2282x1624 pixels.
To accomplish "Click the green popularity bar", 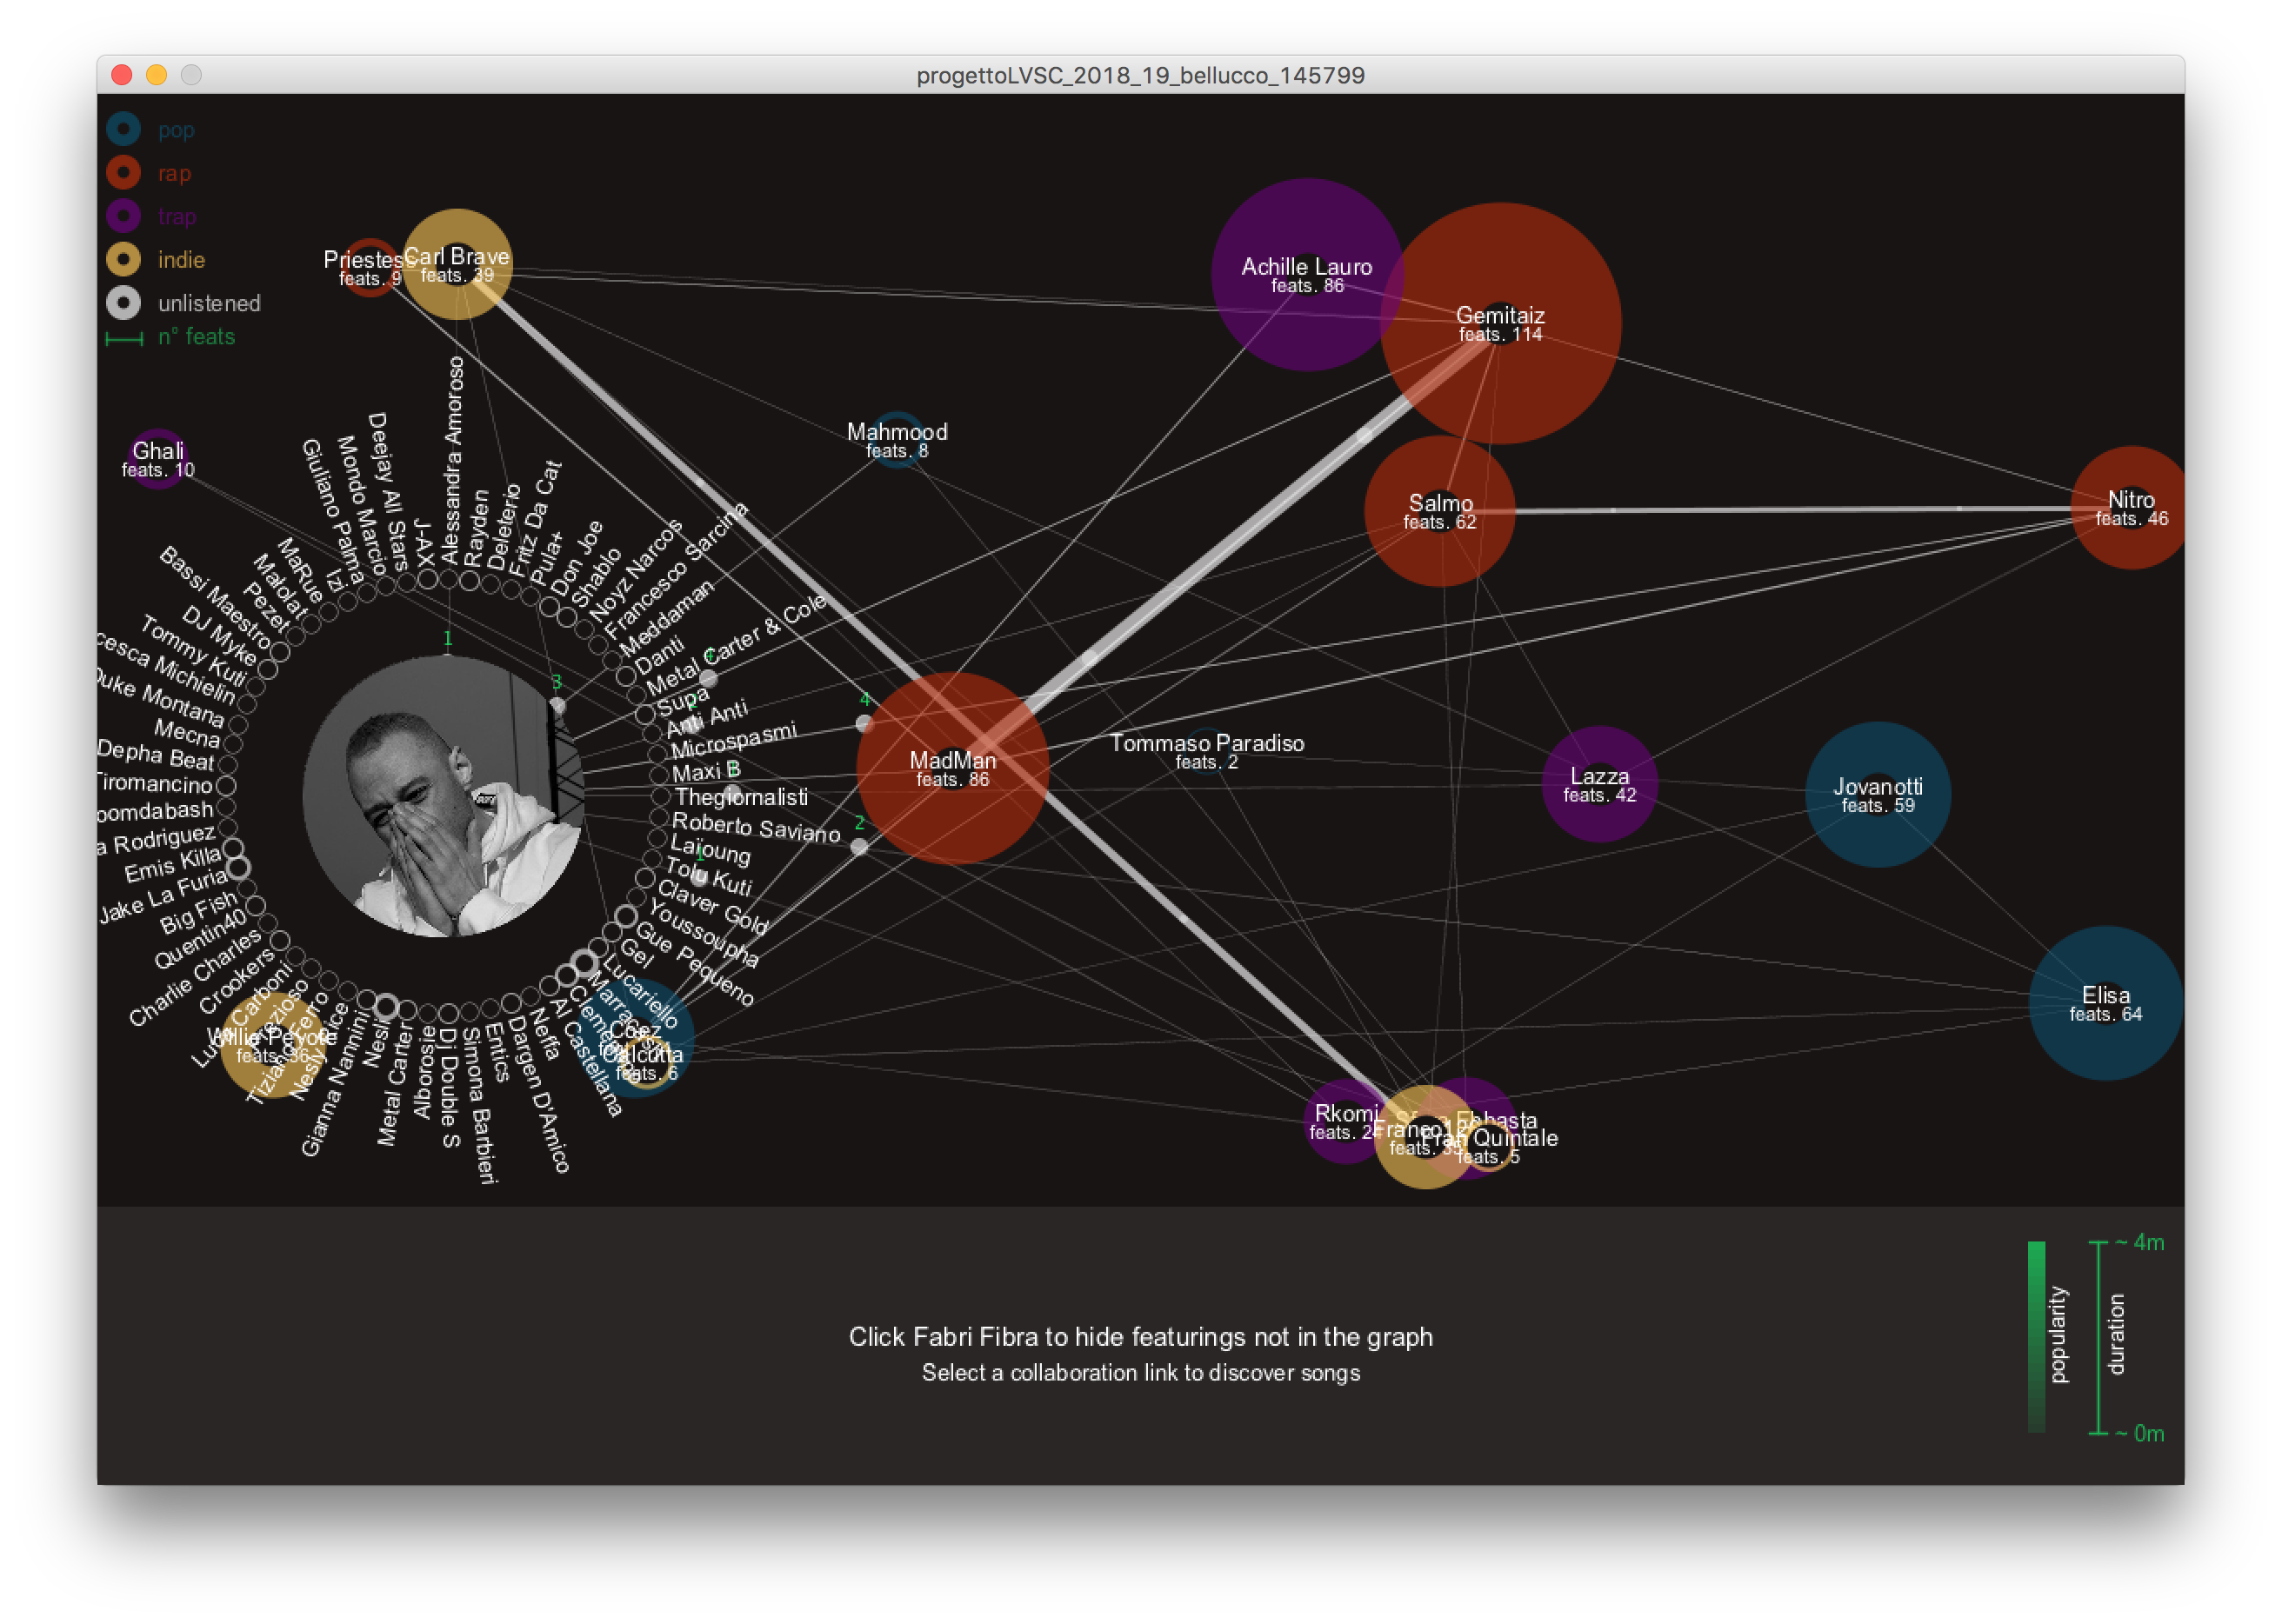I will (x=2035, y=1336).
